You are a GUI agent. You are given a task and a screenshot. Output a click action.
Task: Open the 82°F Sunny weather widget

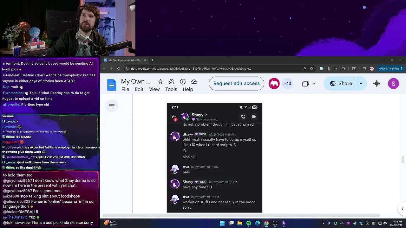110,223
